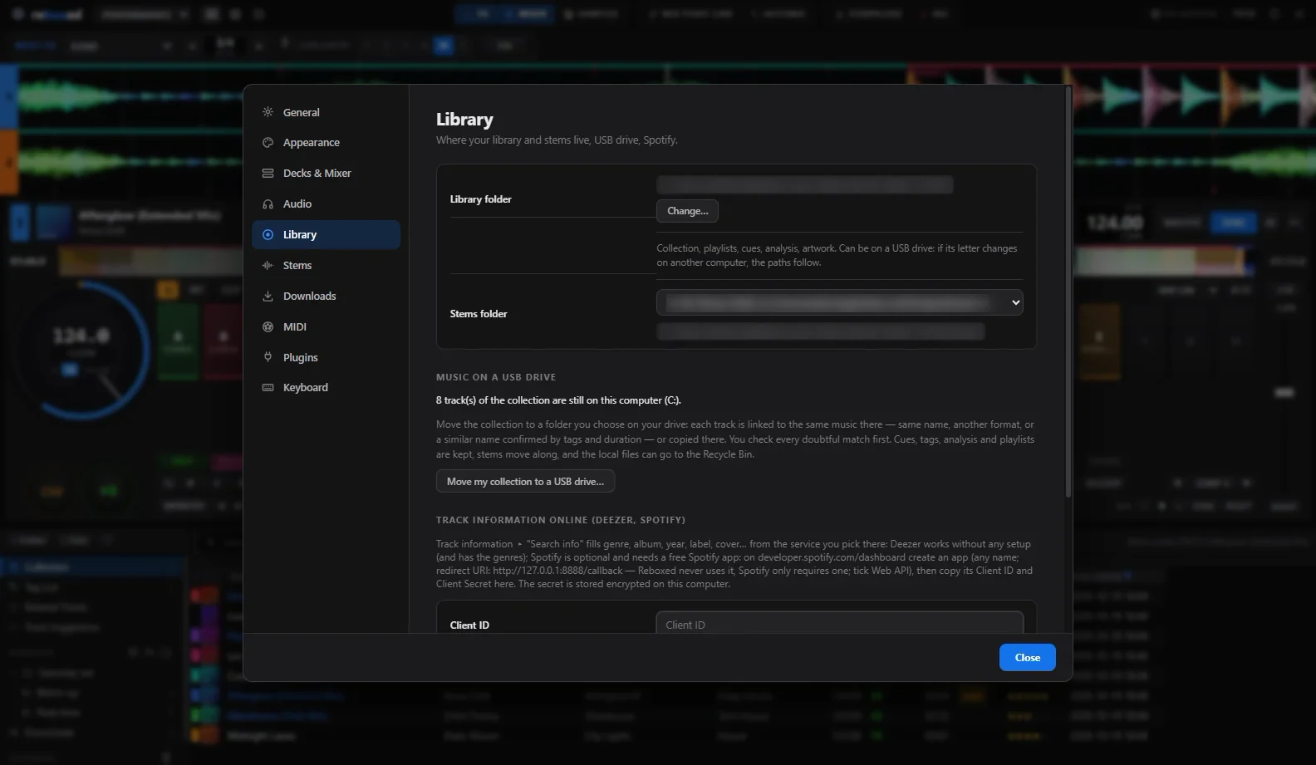The height and width of the screenshot is (765, 1316).
Task: Click Move my collection to a USB drive
Action: point(525,482)
